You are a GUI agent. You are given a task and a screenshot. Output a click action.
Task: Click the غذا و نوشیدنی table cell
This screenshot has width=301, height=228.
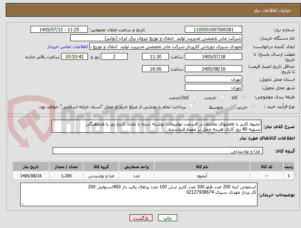(101, 176)
